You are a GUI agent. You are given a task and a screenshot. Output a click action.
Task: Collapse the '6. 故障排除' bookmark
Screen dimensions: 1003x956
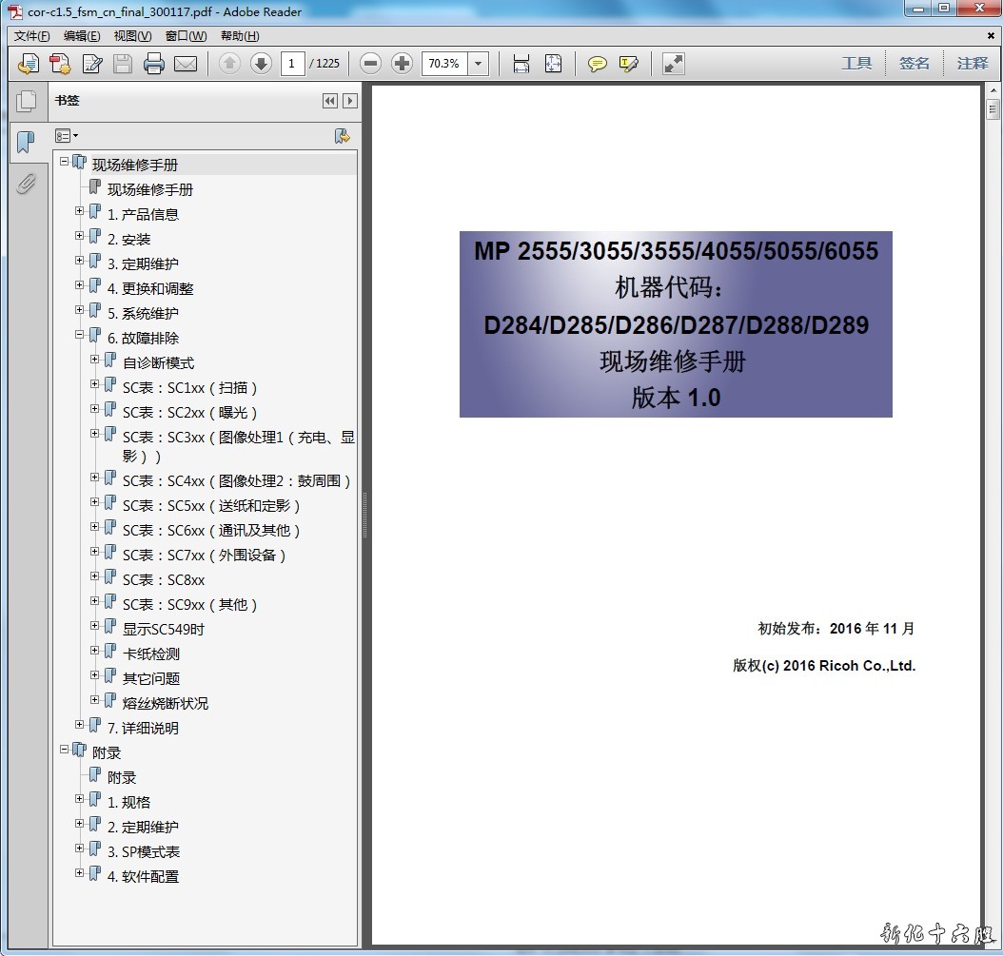(x=80, y=335)
